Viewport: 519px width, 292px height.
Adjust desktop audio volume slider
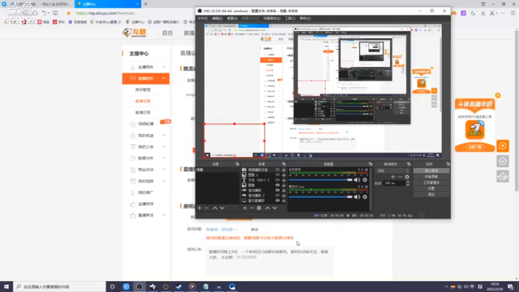[x=320, y=180]
